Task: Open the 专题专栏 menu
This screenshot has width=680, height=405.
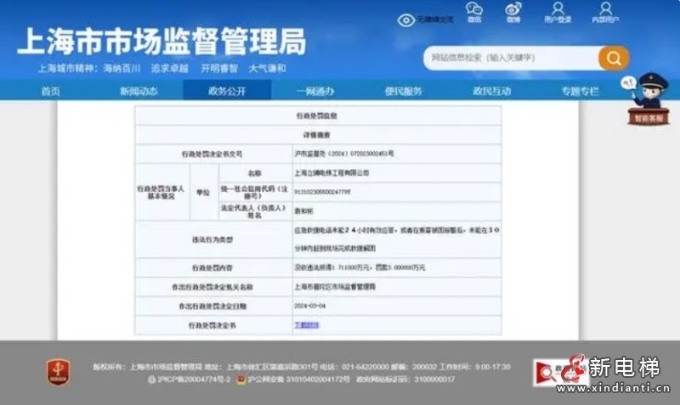Action: tap(581, 91)
